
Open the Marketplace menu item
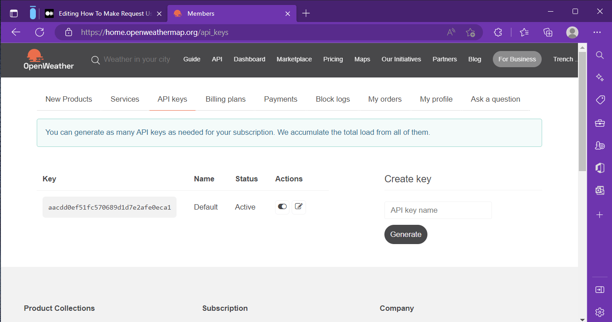click(x=294, y=59)
